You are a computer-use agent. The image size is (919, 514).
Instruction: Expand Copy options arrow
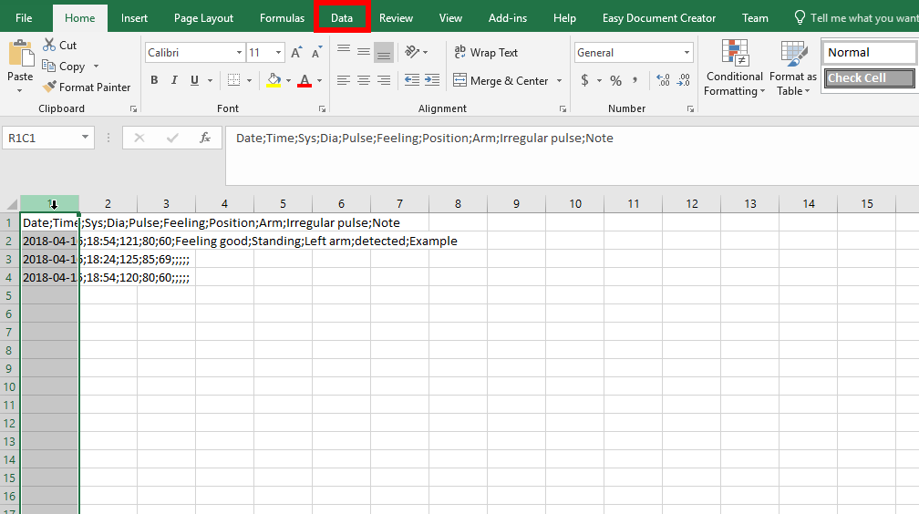96,67
